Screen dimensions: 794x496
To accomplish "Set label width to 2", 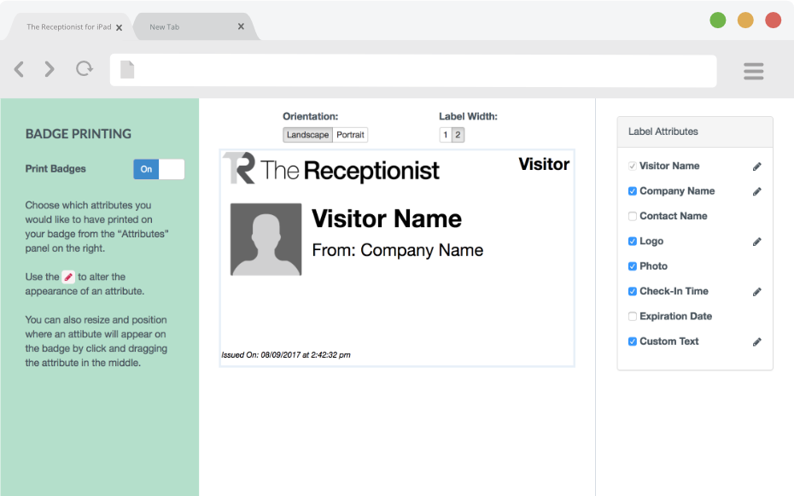I will coord(458,135).
